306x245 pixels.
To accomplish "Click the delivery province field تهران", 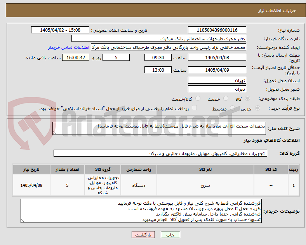I will pyautogui.click(x=217, y=80).
